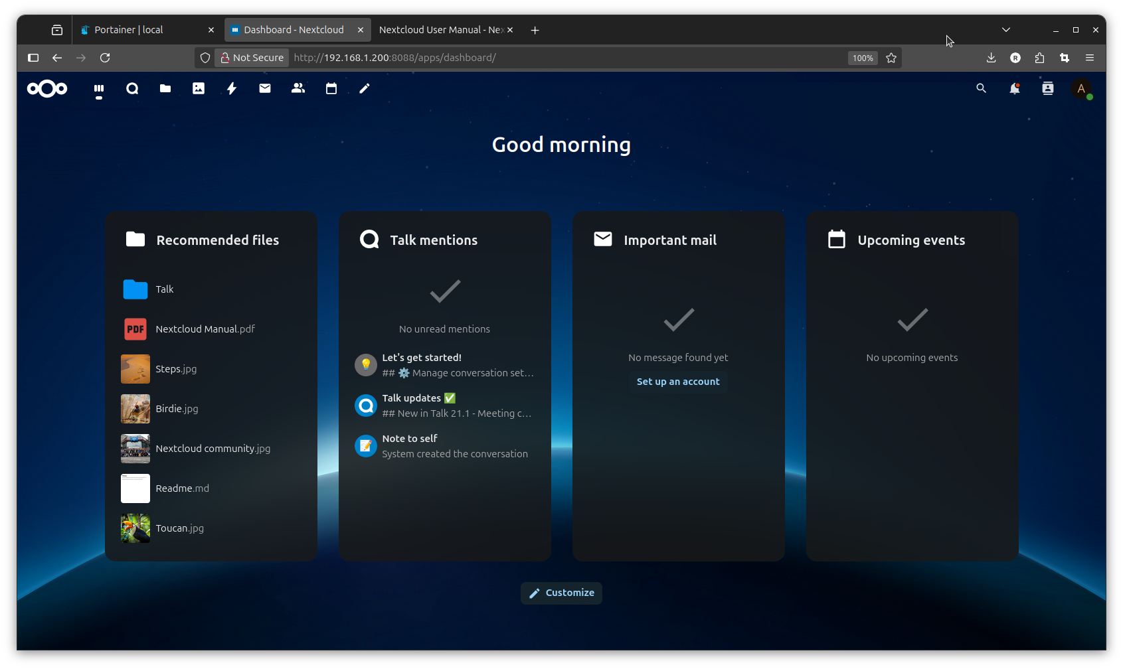Open Nextcloud community.jpg file
The image size is (1123, 669).
(211, 449)
